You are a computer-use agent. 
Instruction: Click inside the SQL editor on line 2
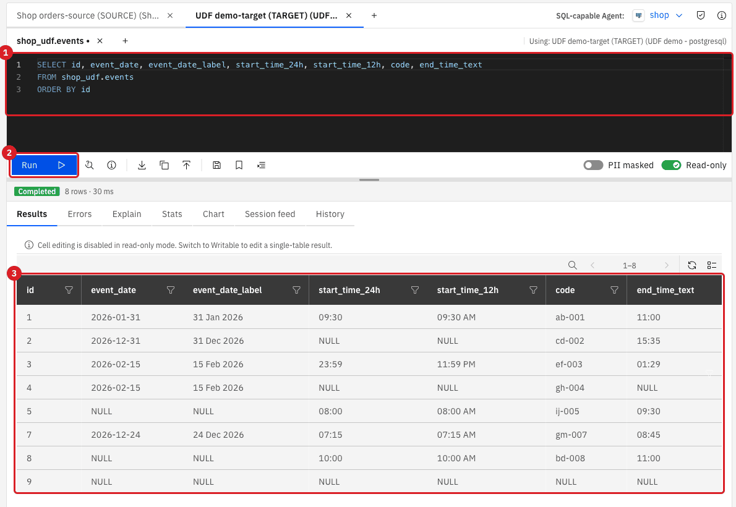pos(85,77)
